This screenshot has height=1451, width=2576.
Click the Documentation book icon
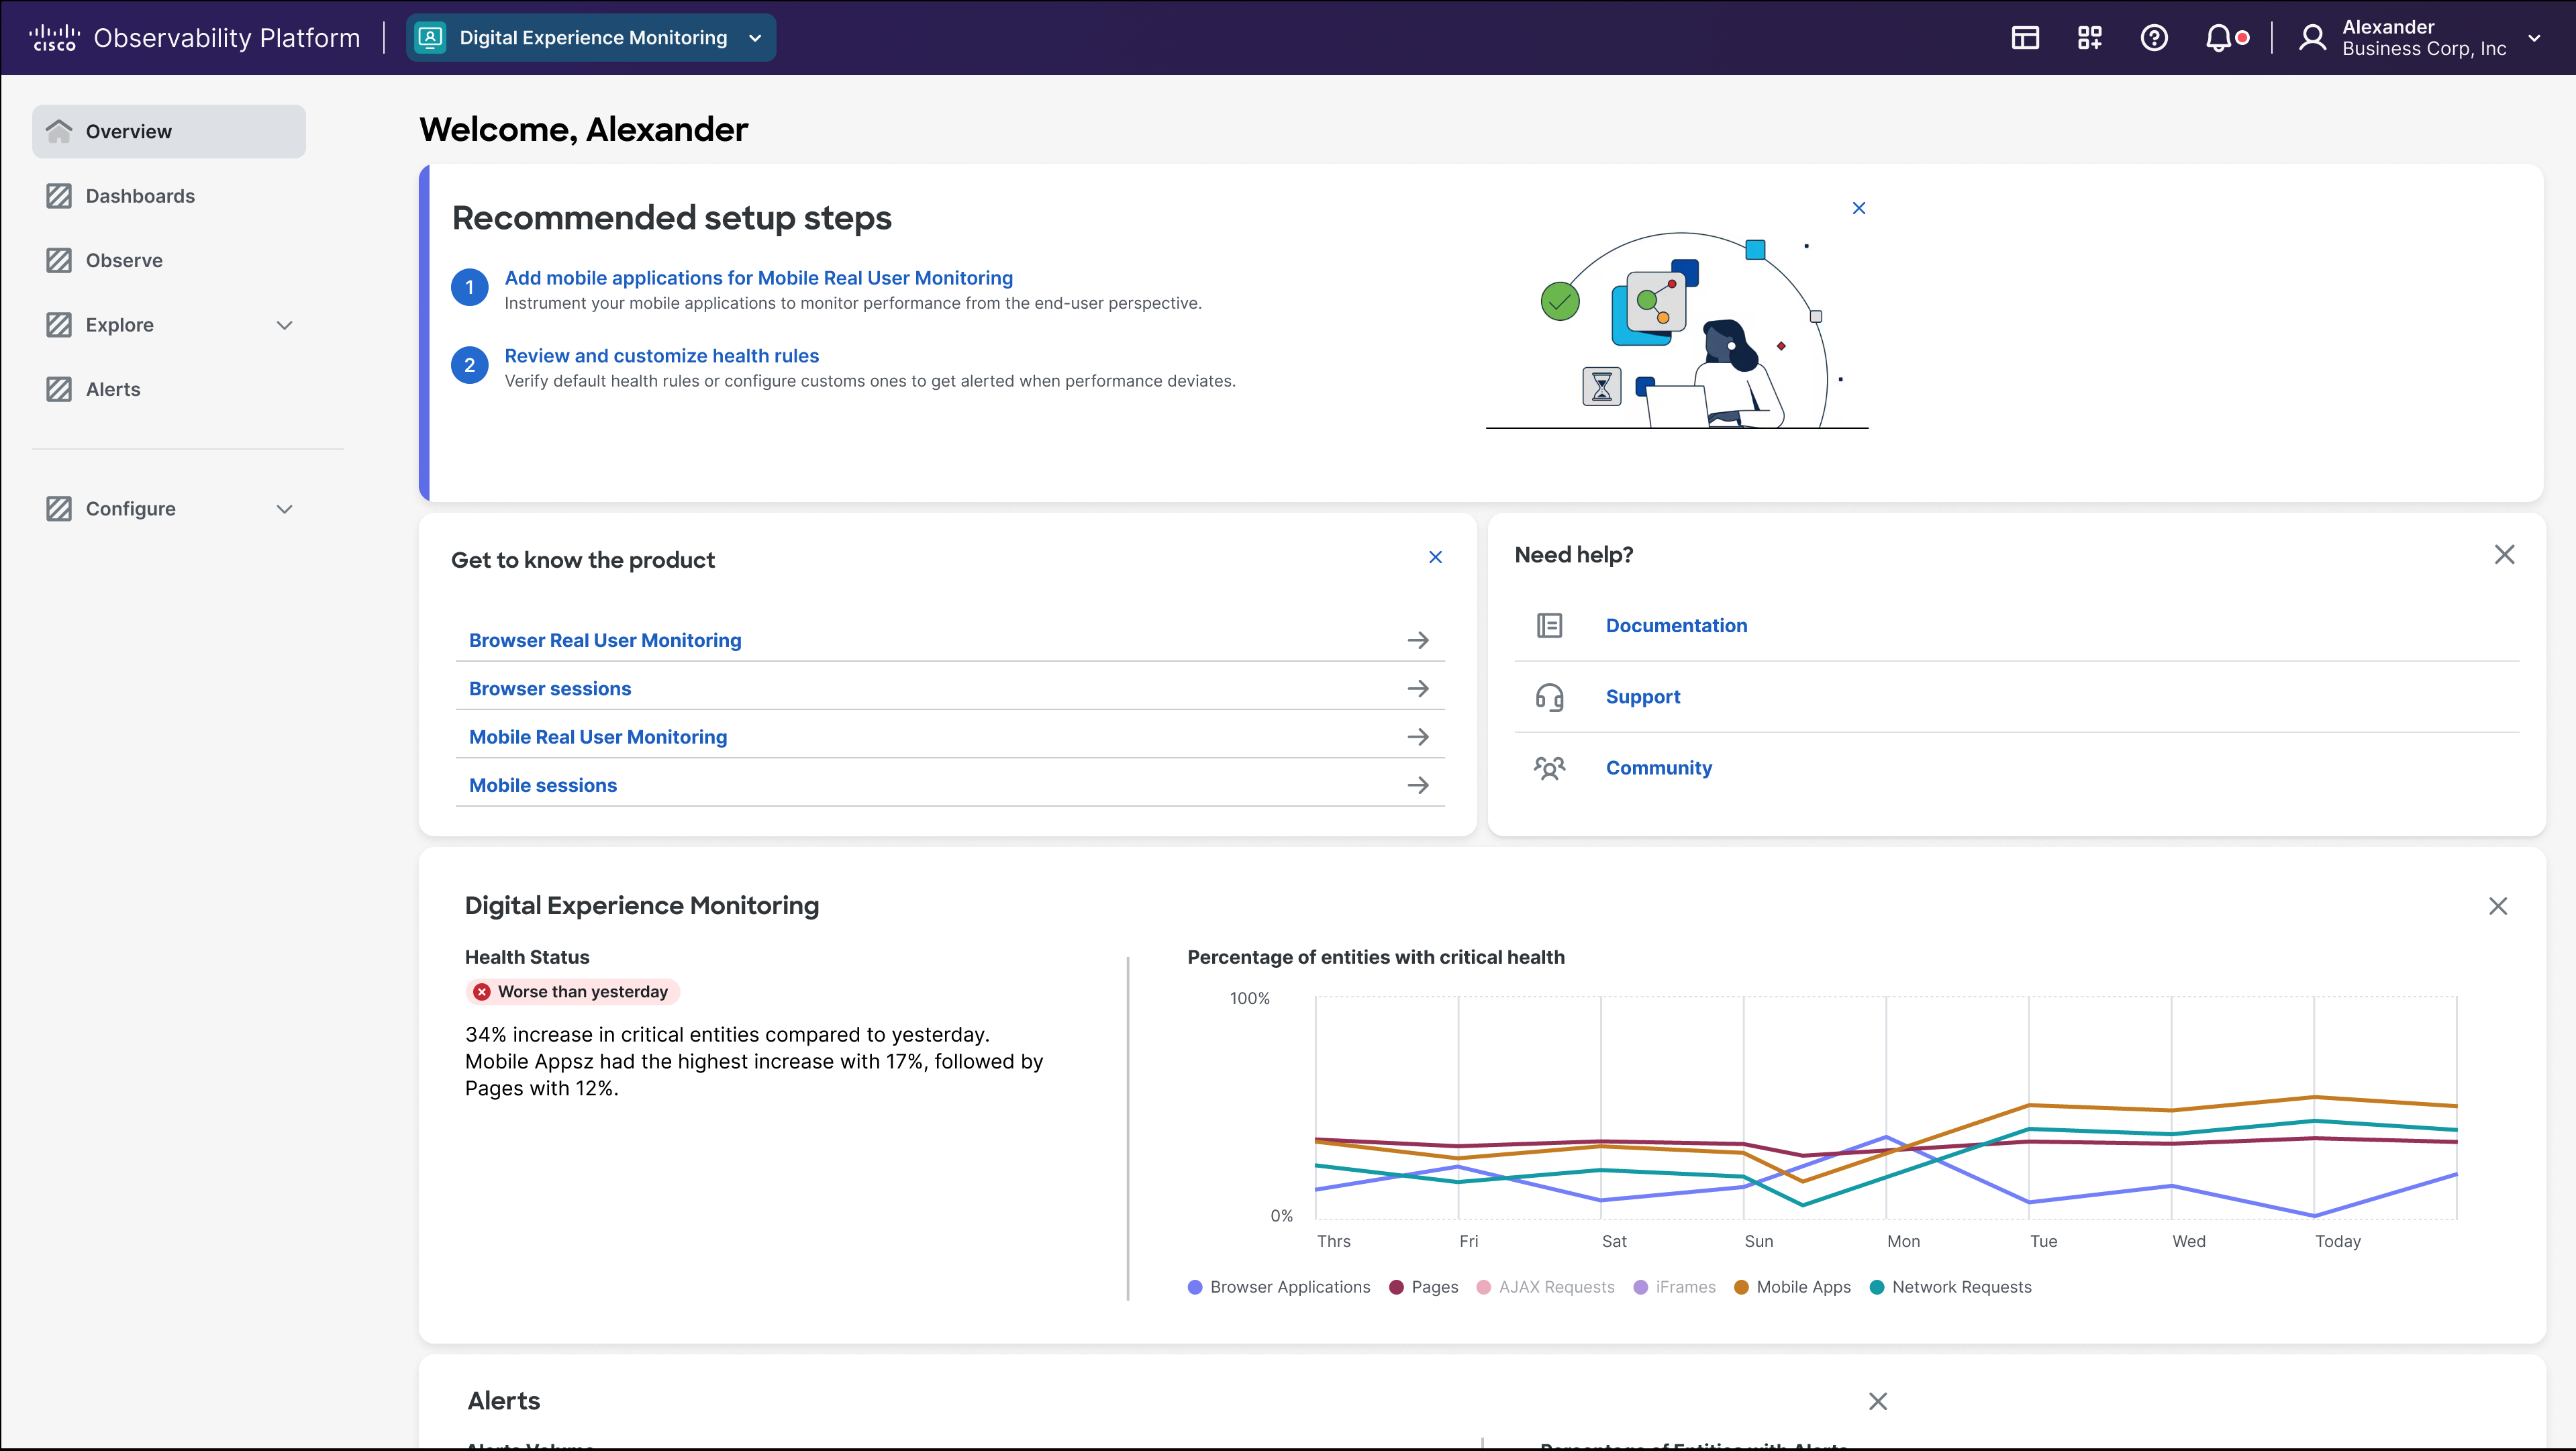(1549, 625)
